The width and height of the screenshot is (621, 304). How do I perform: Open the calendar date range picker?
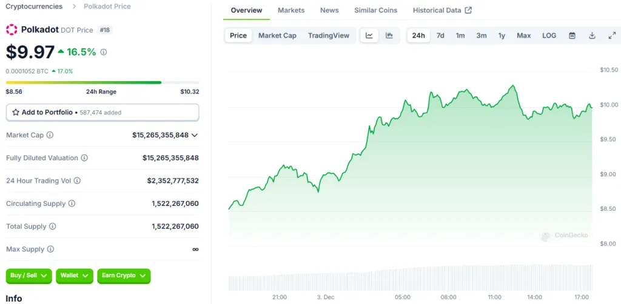pos(572,36)
